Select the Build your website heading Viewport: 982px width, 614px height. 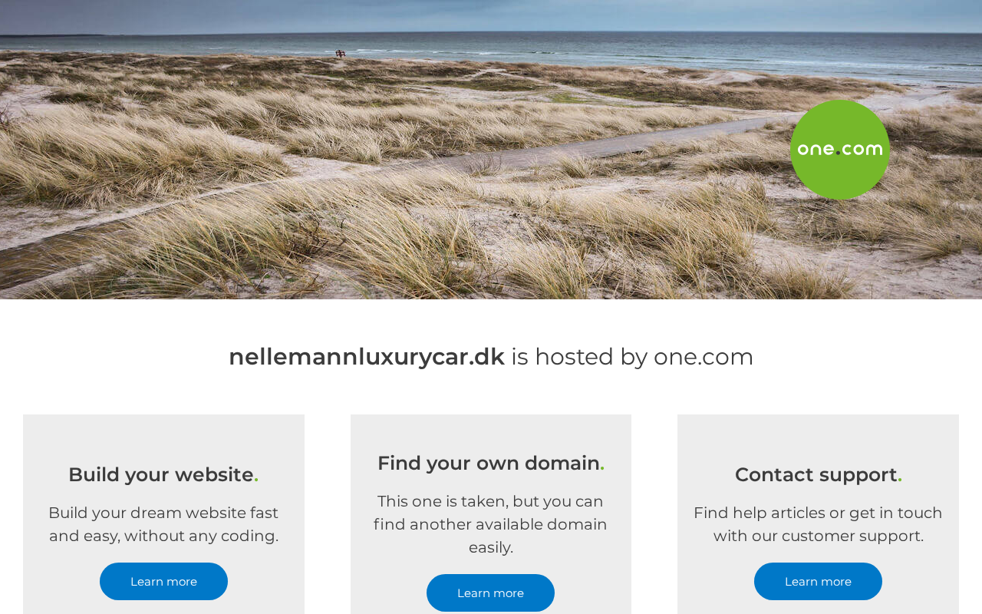[x=163, y=475]
